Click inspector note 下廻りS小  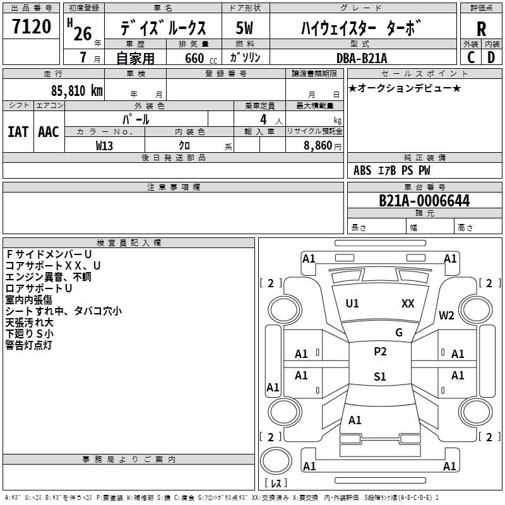29,333
